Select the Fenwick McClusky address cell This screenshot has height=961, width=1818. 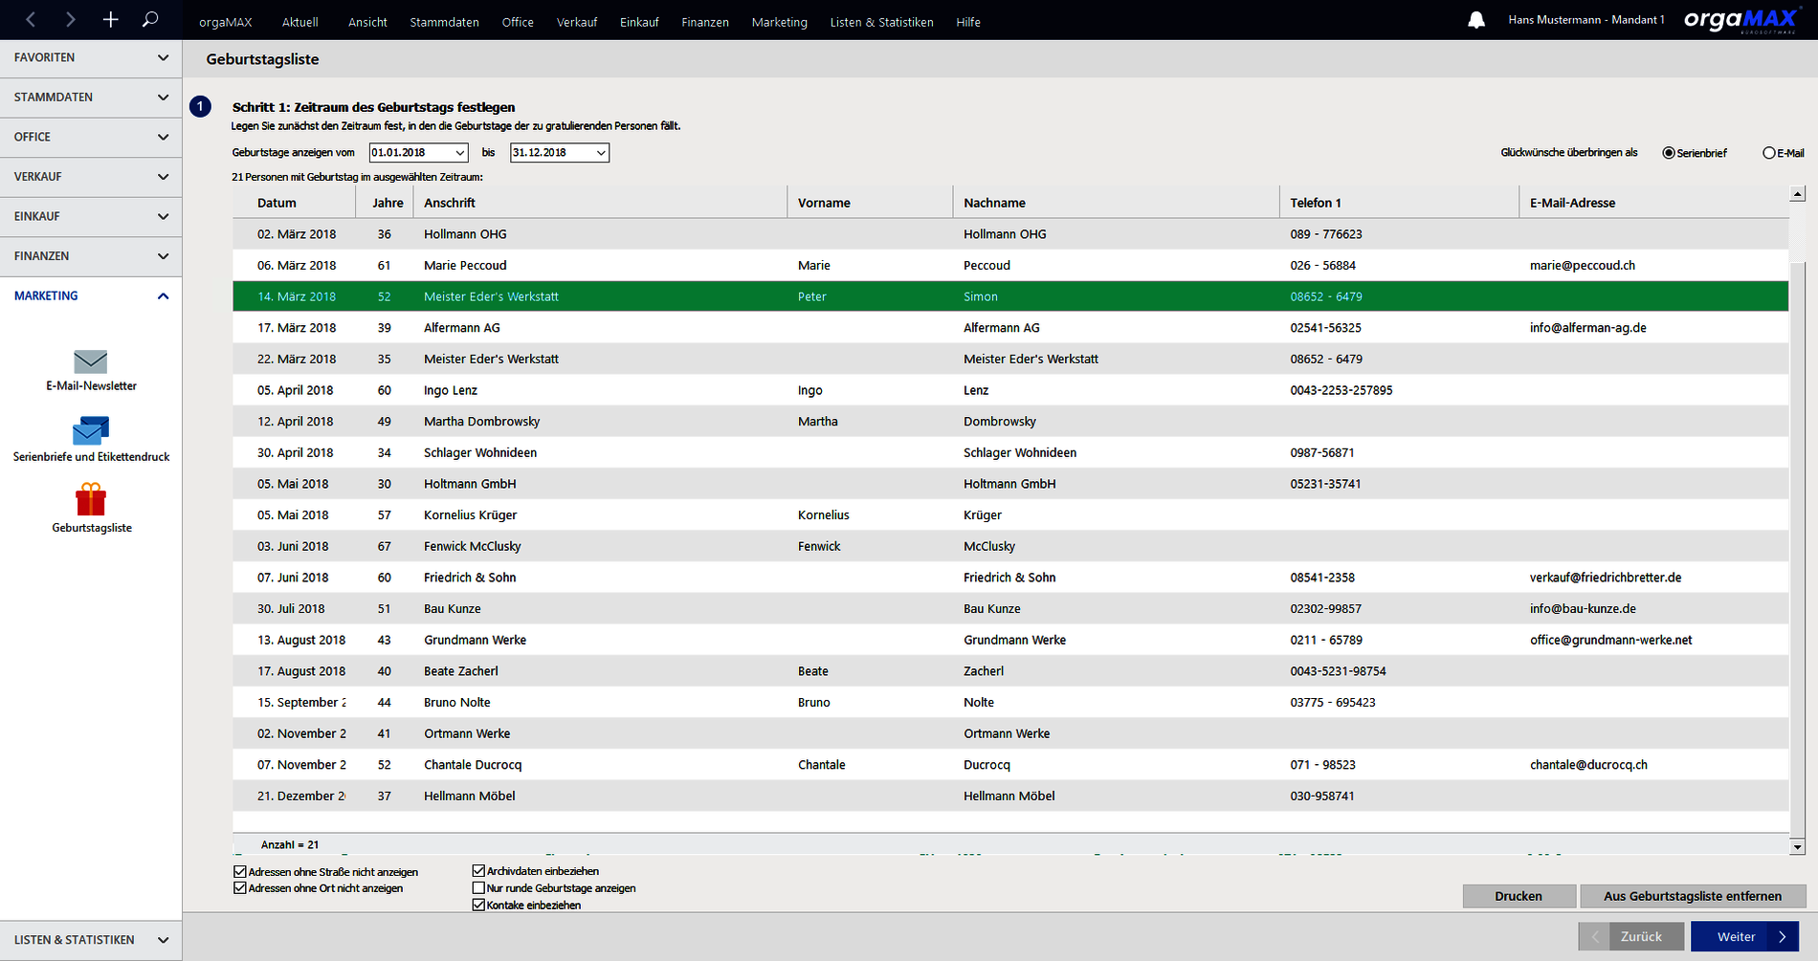[x=473, y=546]
